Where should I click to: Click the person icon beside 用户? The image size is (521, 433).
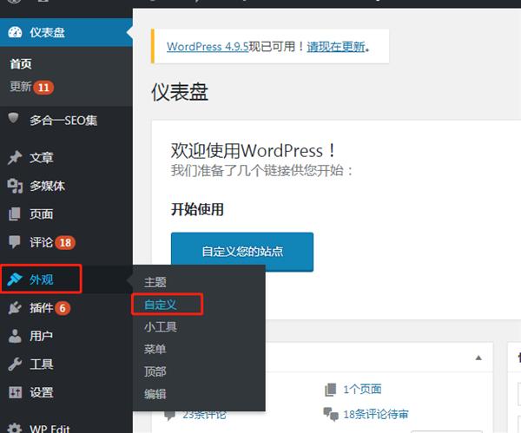(15, 336)
